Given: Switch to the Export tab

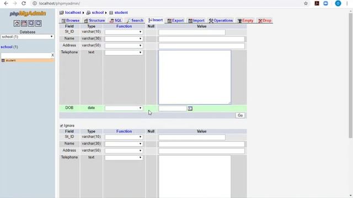Looking at the screenshot, I should pos(175,20).
